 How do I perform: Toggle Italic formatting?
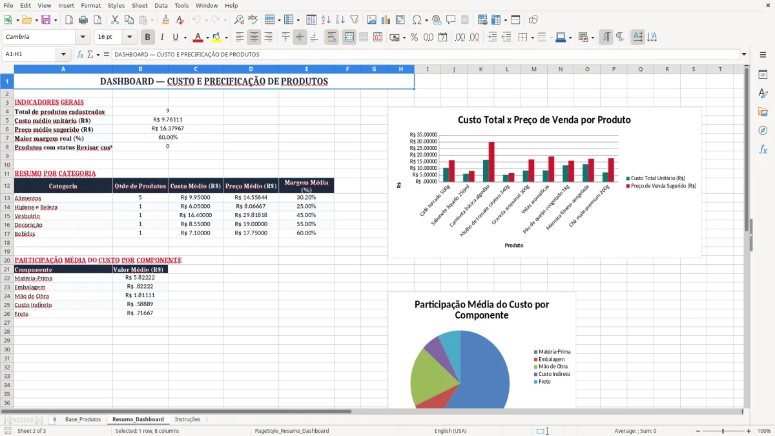click(162, 37)
